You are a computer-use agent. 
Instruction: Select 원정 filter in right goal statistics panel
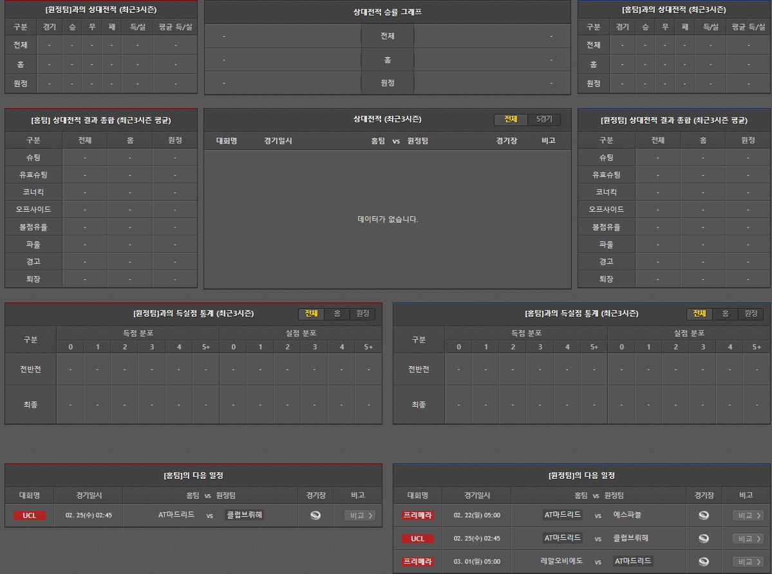pos(751,313)
